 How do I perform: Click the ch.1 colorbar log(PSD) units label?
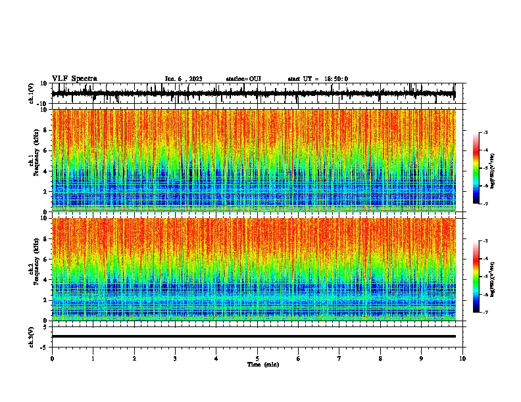click(x=493, y=171)
